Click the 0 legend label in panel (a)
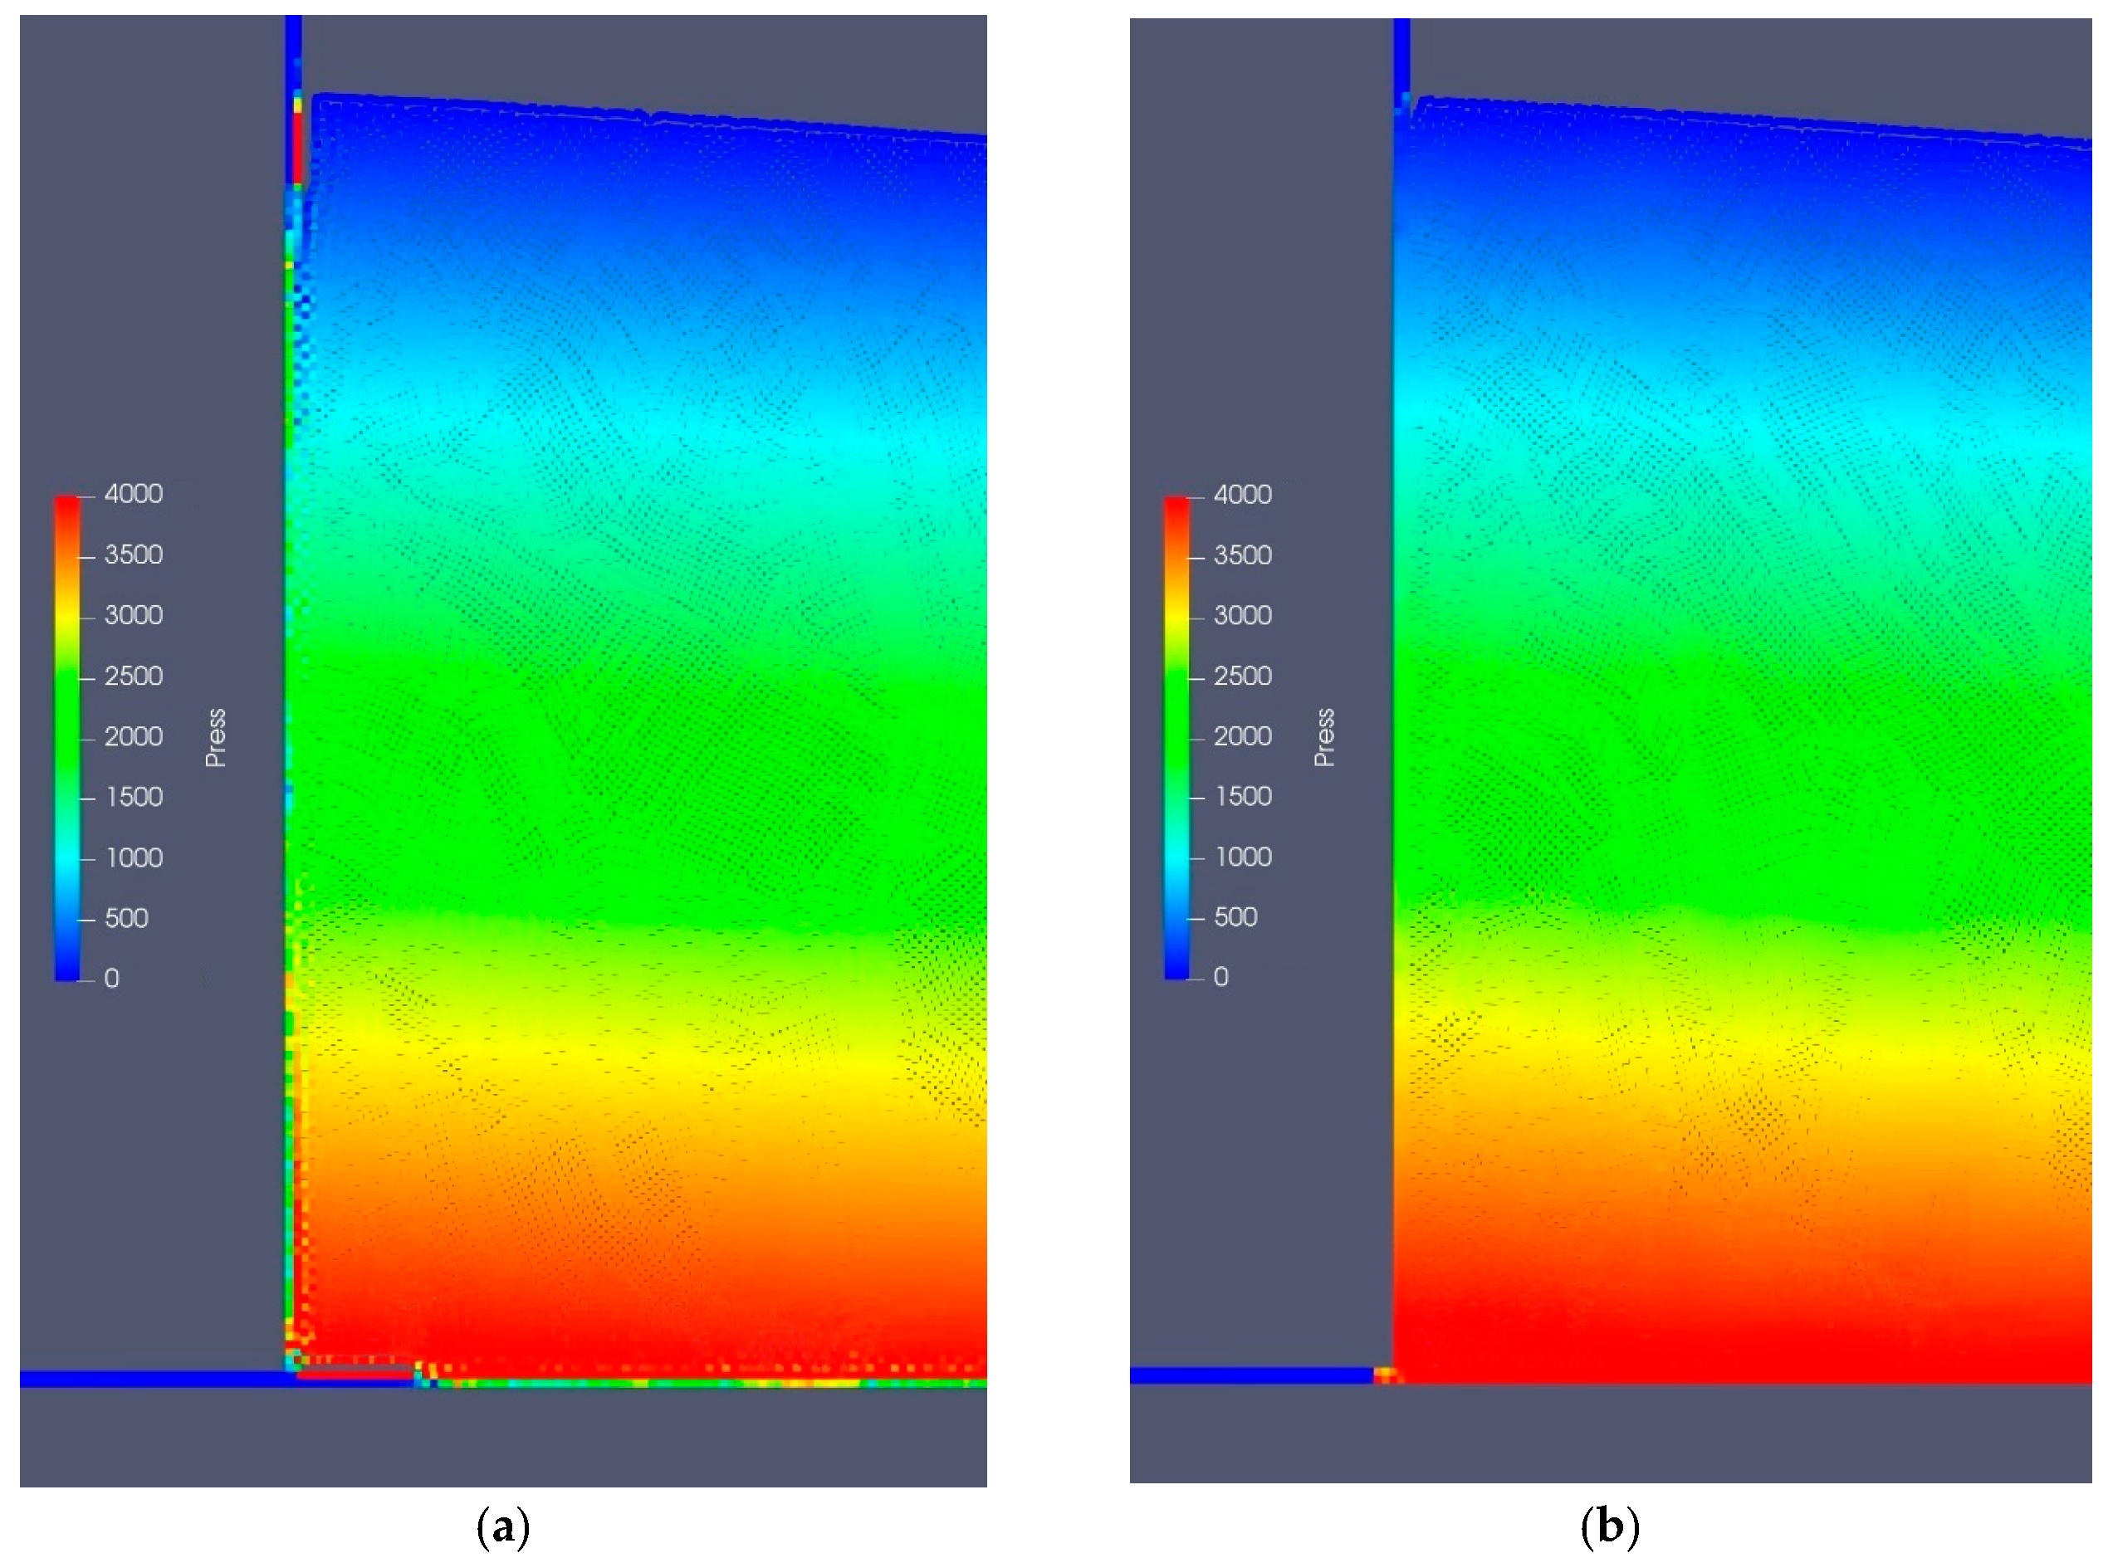Viewport: 2113px width, 1558px height. coord(111,979)
